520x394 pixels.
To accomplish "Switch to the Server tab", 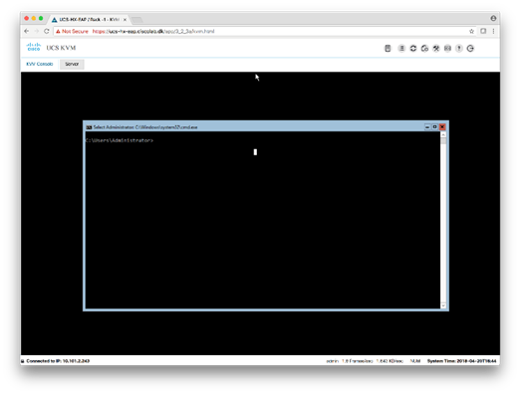I will point(72,64).
